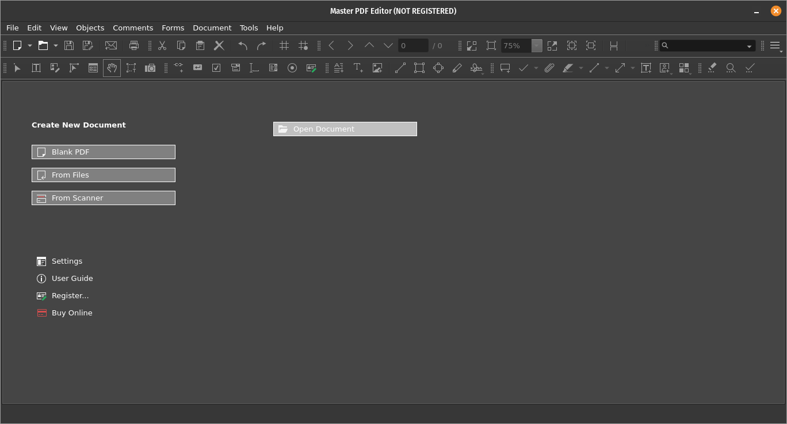This screenshot has height=424, width=787.
Task: Click the Redo arrow icon
Action: coord(262,45)
